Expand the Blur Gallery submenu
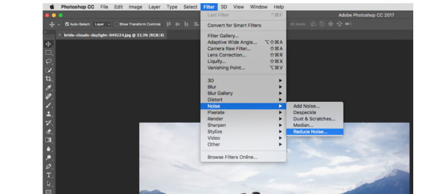This screenshot has width=431, height=194. (x=244, y=93)
